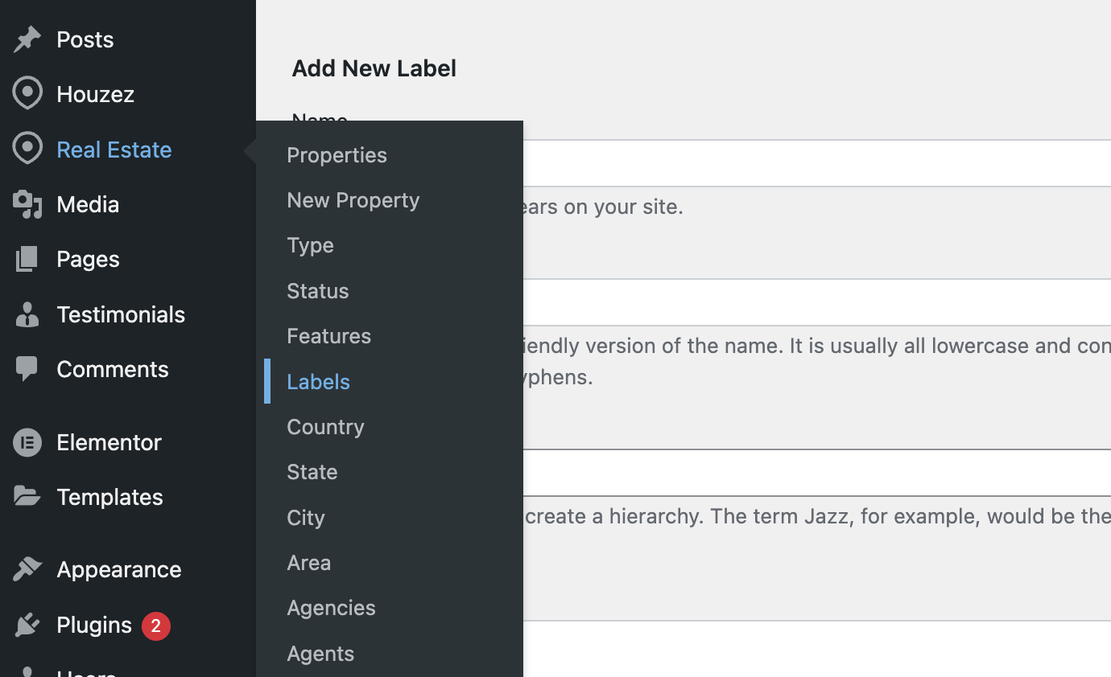This screenshot has height=677, width=1111.
Task: Open the Type taxonomy page
Action: (x=310, y=244)
